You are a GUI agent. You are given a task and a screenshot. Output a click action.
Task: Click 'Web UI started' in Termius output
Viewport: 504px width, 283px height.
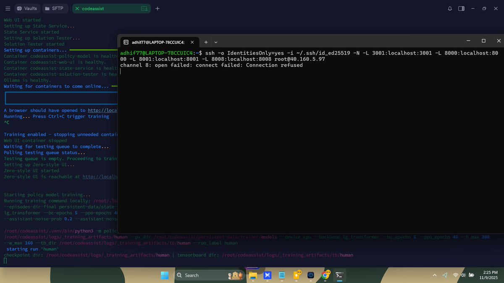(x=22, y=20)
